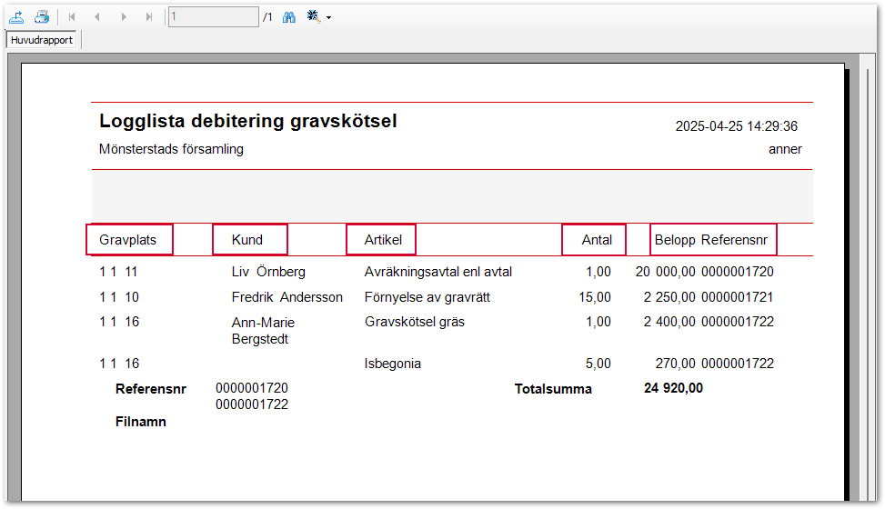The height and width of the screenshot is (509, 885).
Task: Click the Export report icon
Action: [x=16, y=17]
